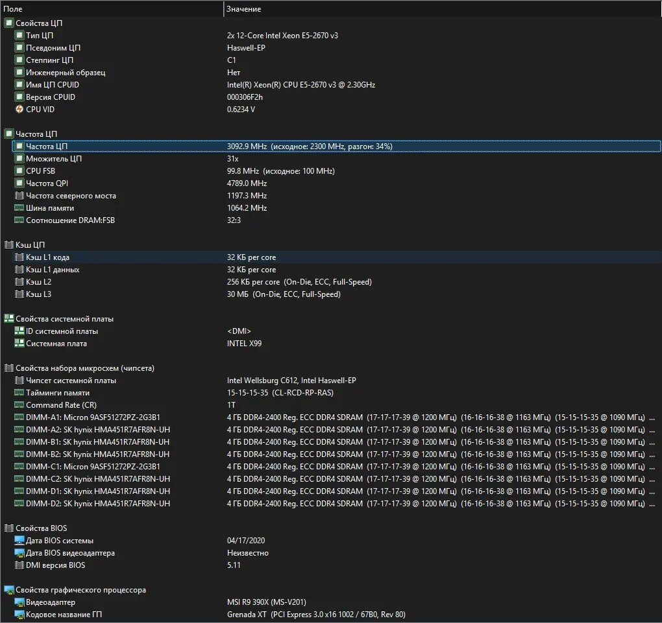
Task: Select the Кэш L1 кода row
Action: (336, 257)
